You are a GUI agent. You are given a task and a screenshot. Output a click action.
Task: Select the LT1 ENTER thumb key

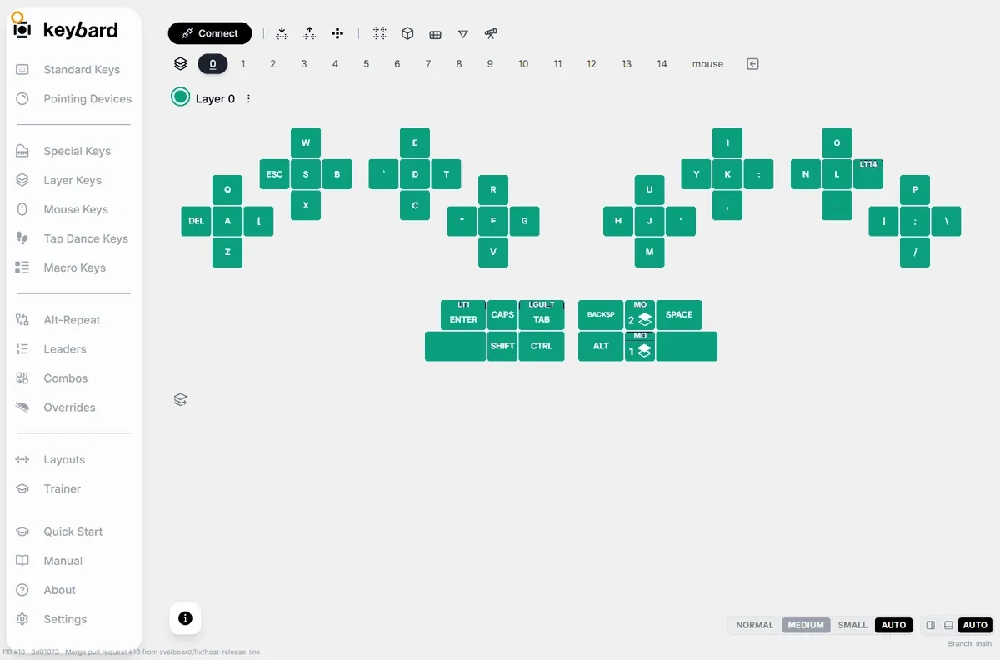point(463,315)
